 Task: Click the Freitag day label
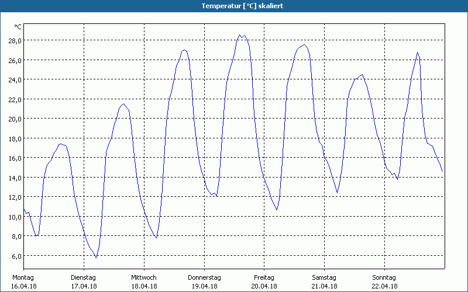(x=264, y=278)
